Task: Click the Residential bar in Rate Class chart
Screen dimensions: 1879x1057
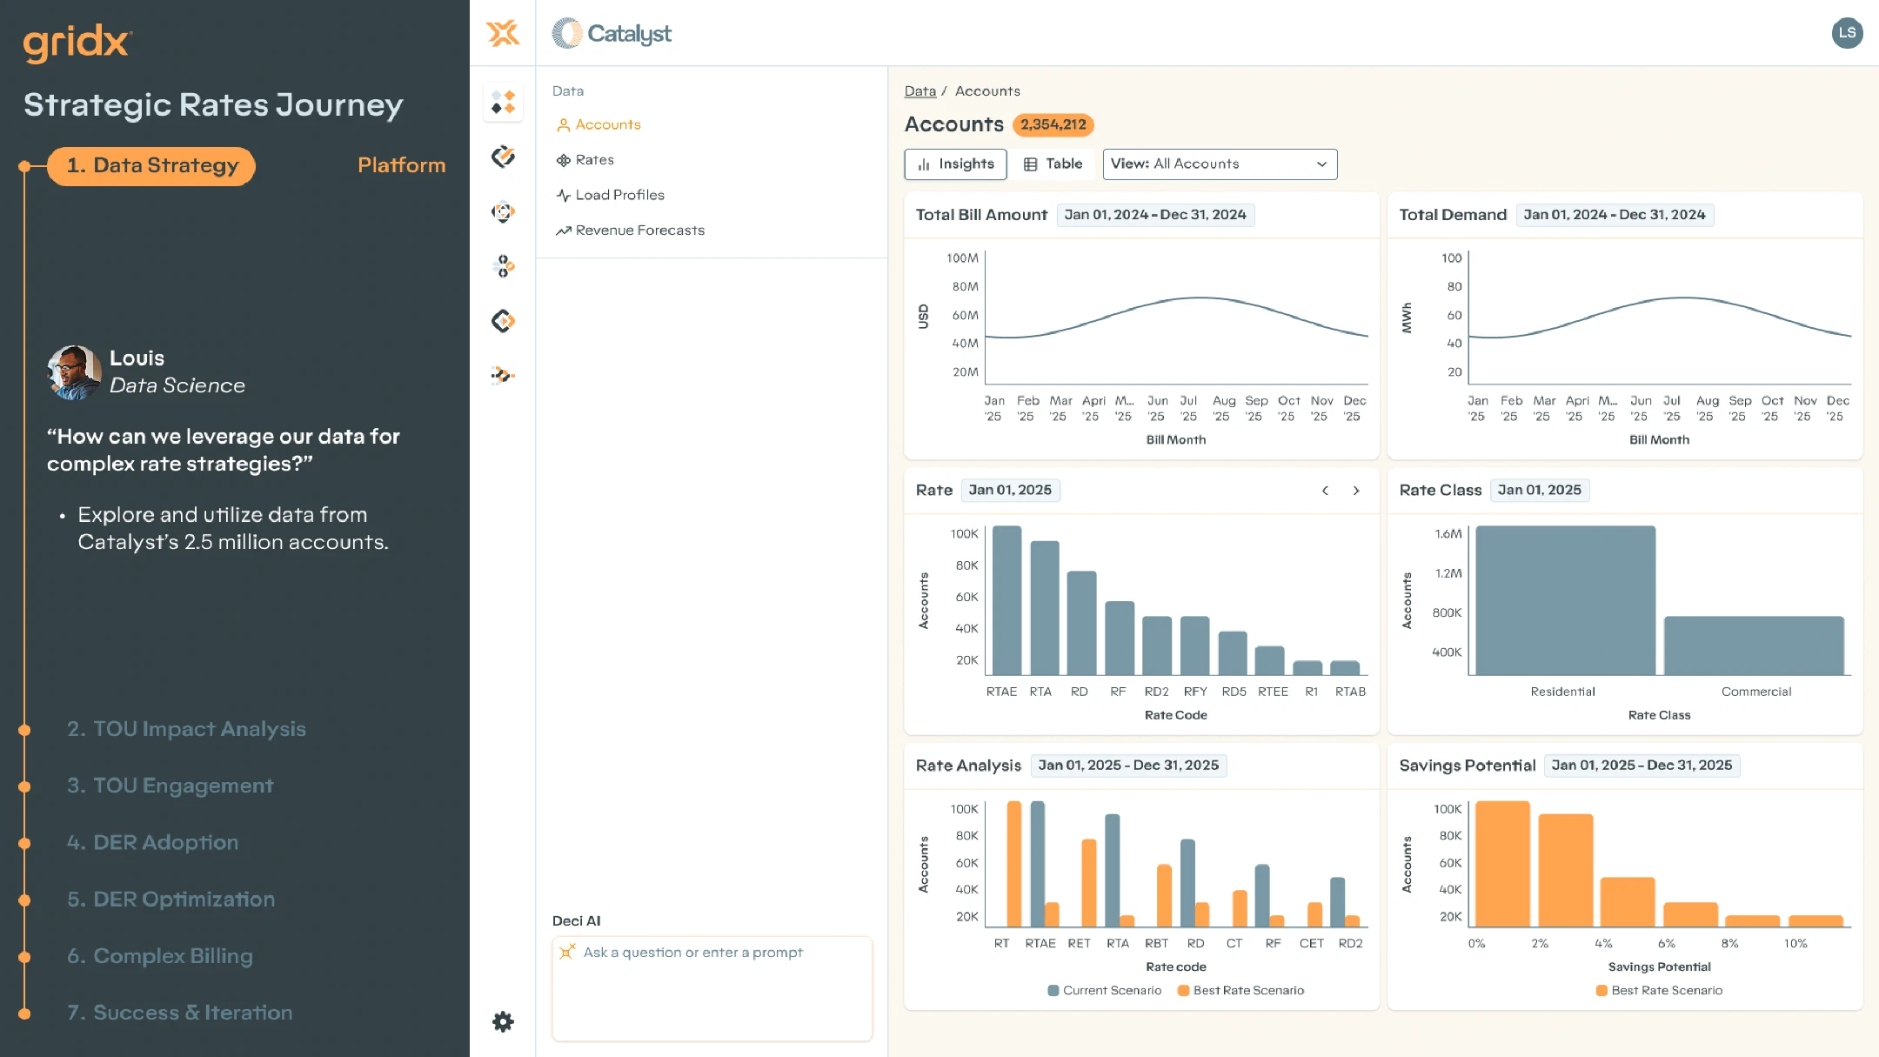Action: coord(1565,600)
